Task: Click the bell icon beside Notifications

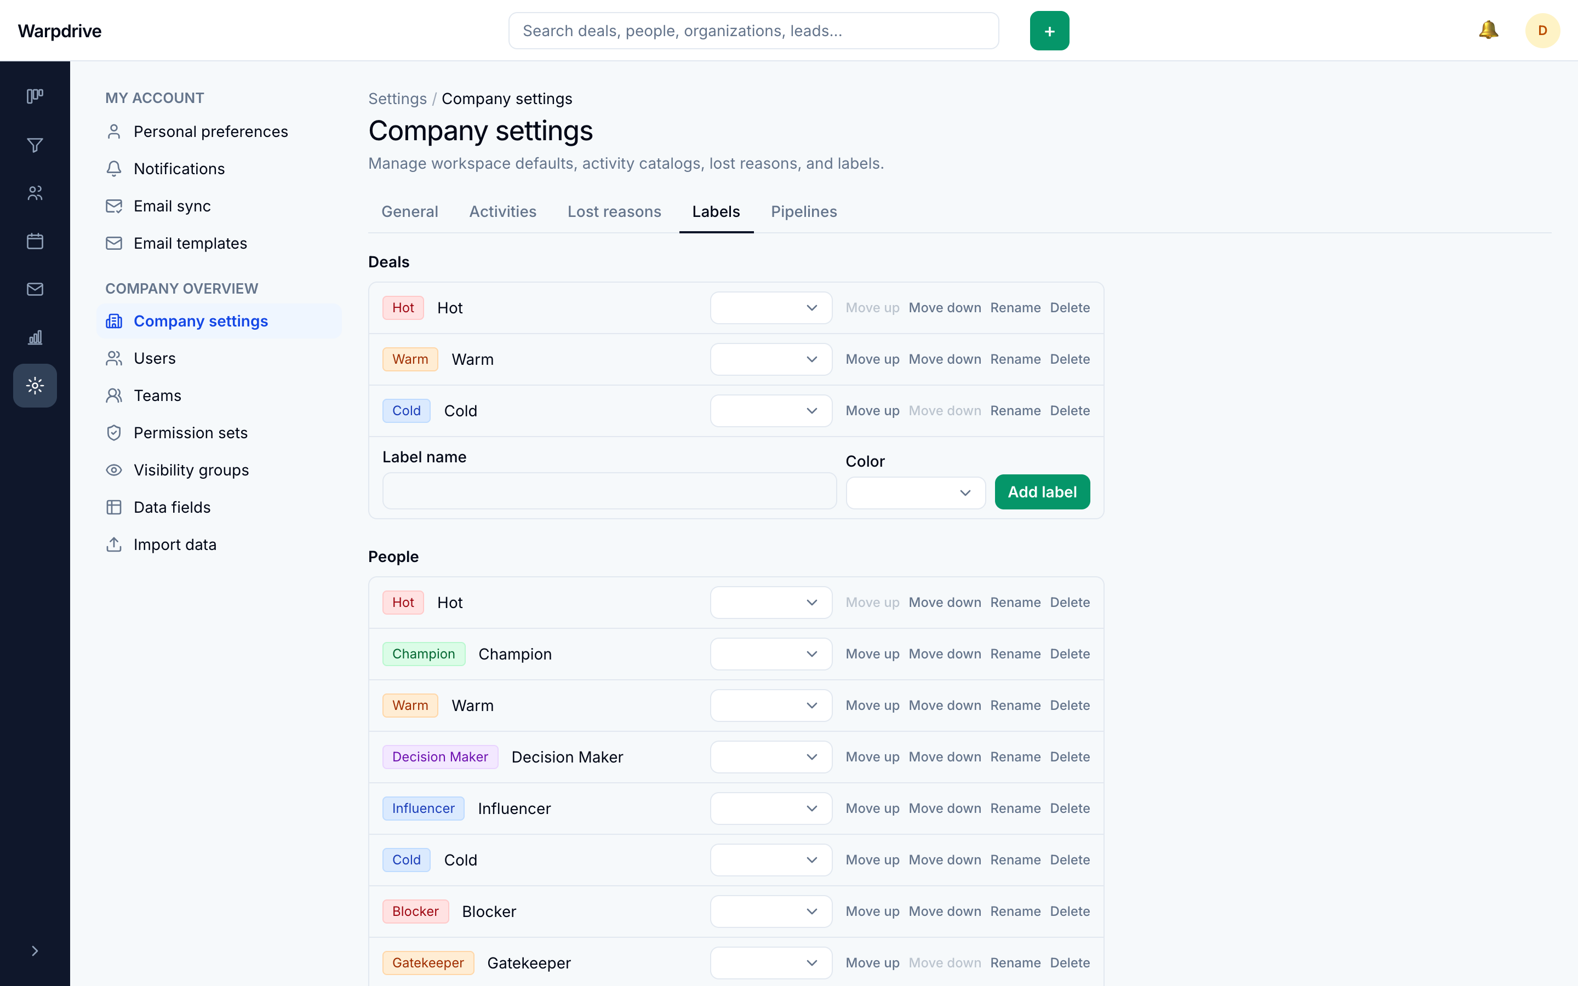Action: coord(114,169)
